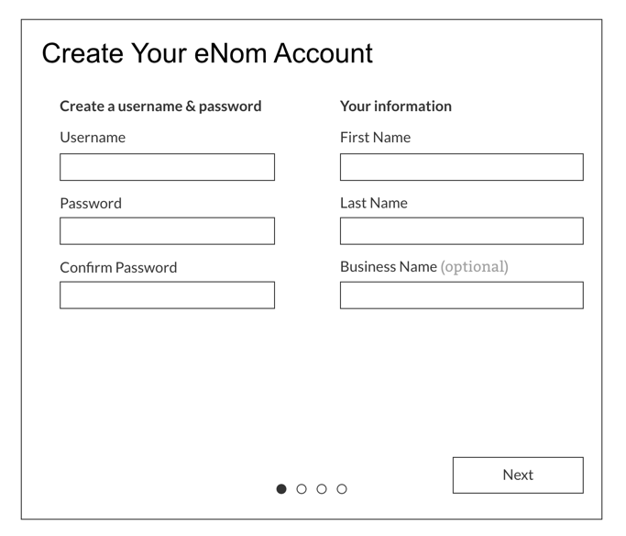Select the Confirm Password input box

coord(167,296)
